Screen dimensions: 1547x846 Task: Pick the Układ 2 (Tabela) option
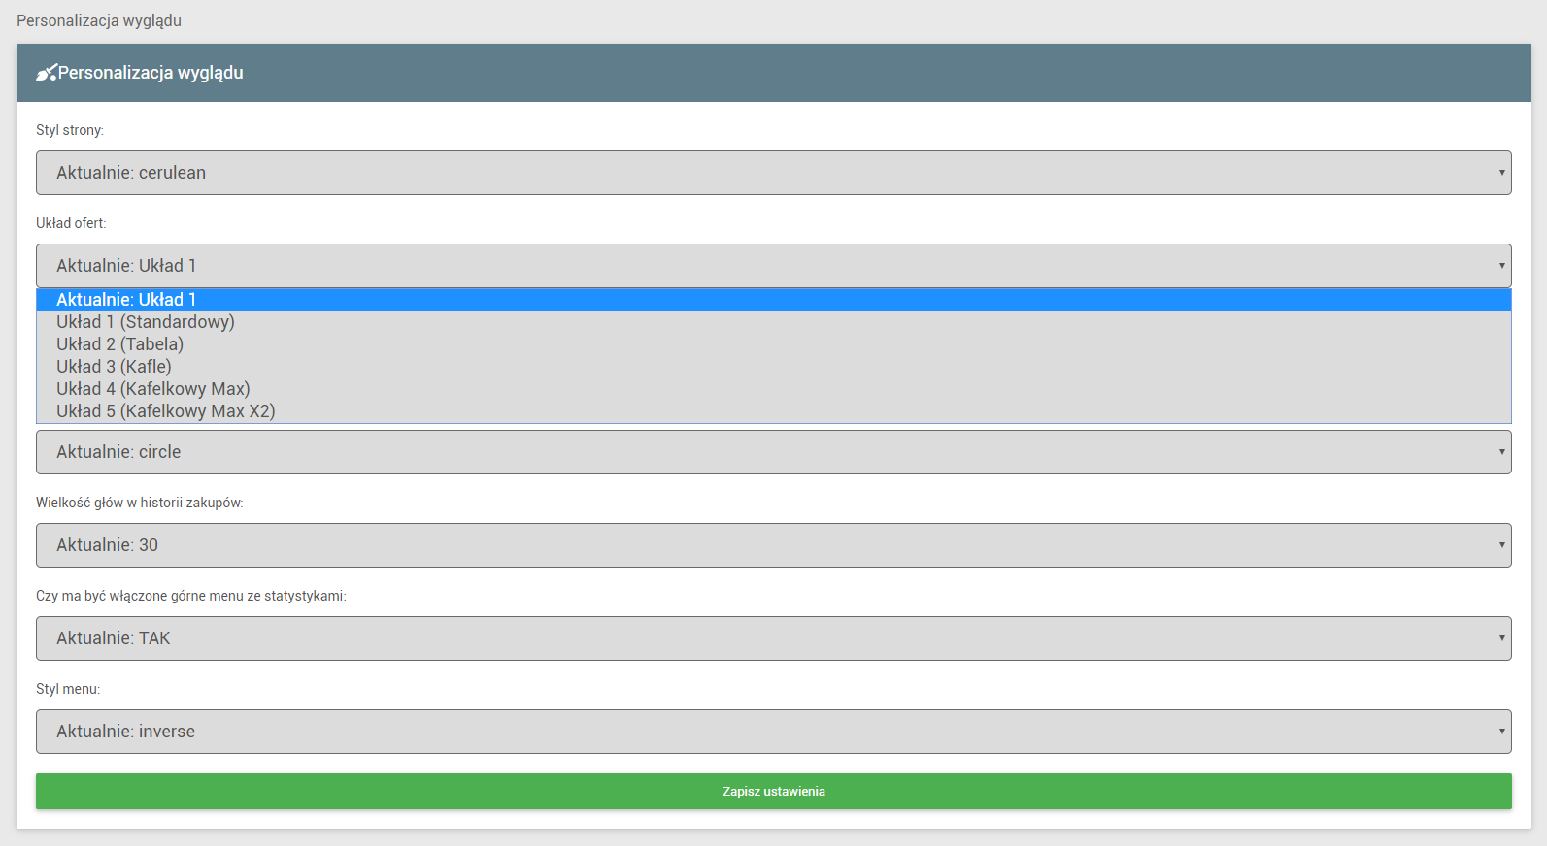pyautogui.click(x=120, y=344)
